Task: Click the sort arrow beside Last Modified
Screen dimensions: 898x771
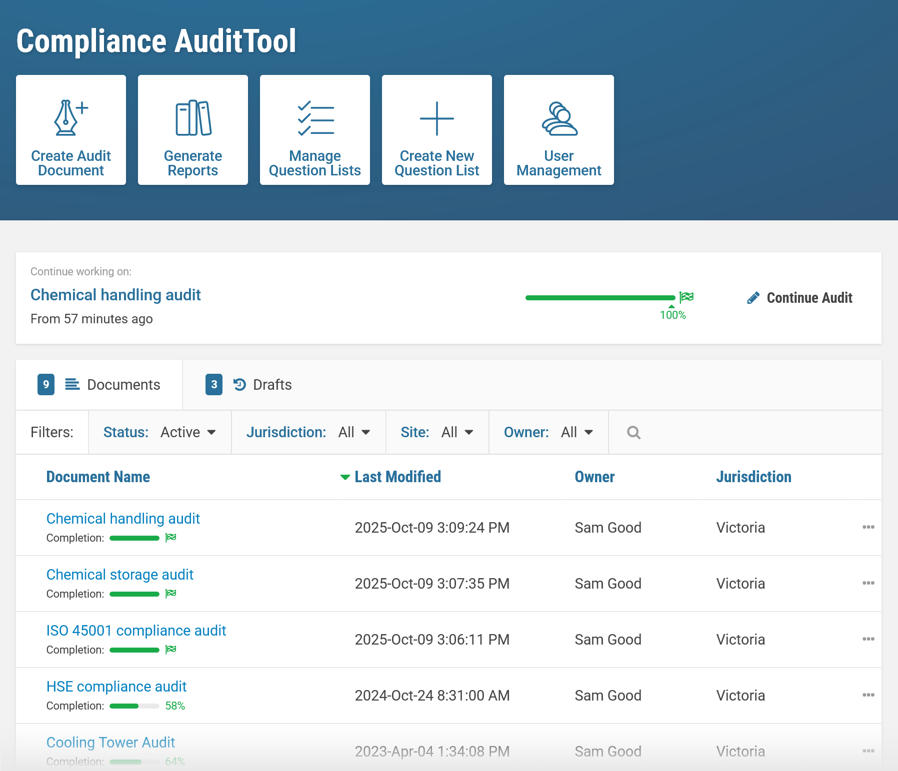Action: 345,477
